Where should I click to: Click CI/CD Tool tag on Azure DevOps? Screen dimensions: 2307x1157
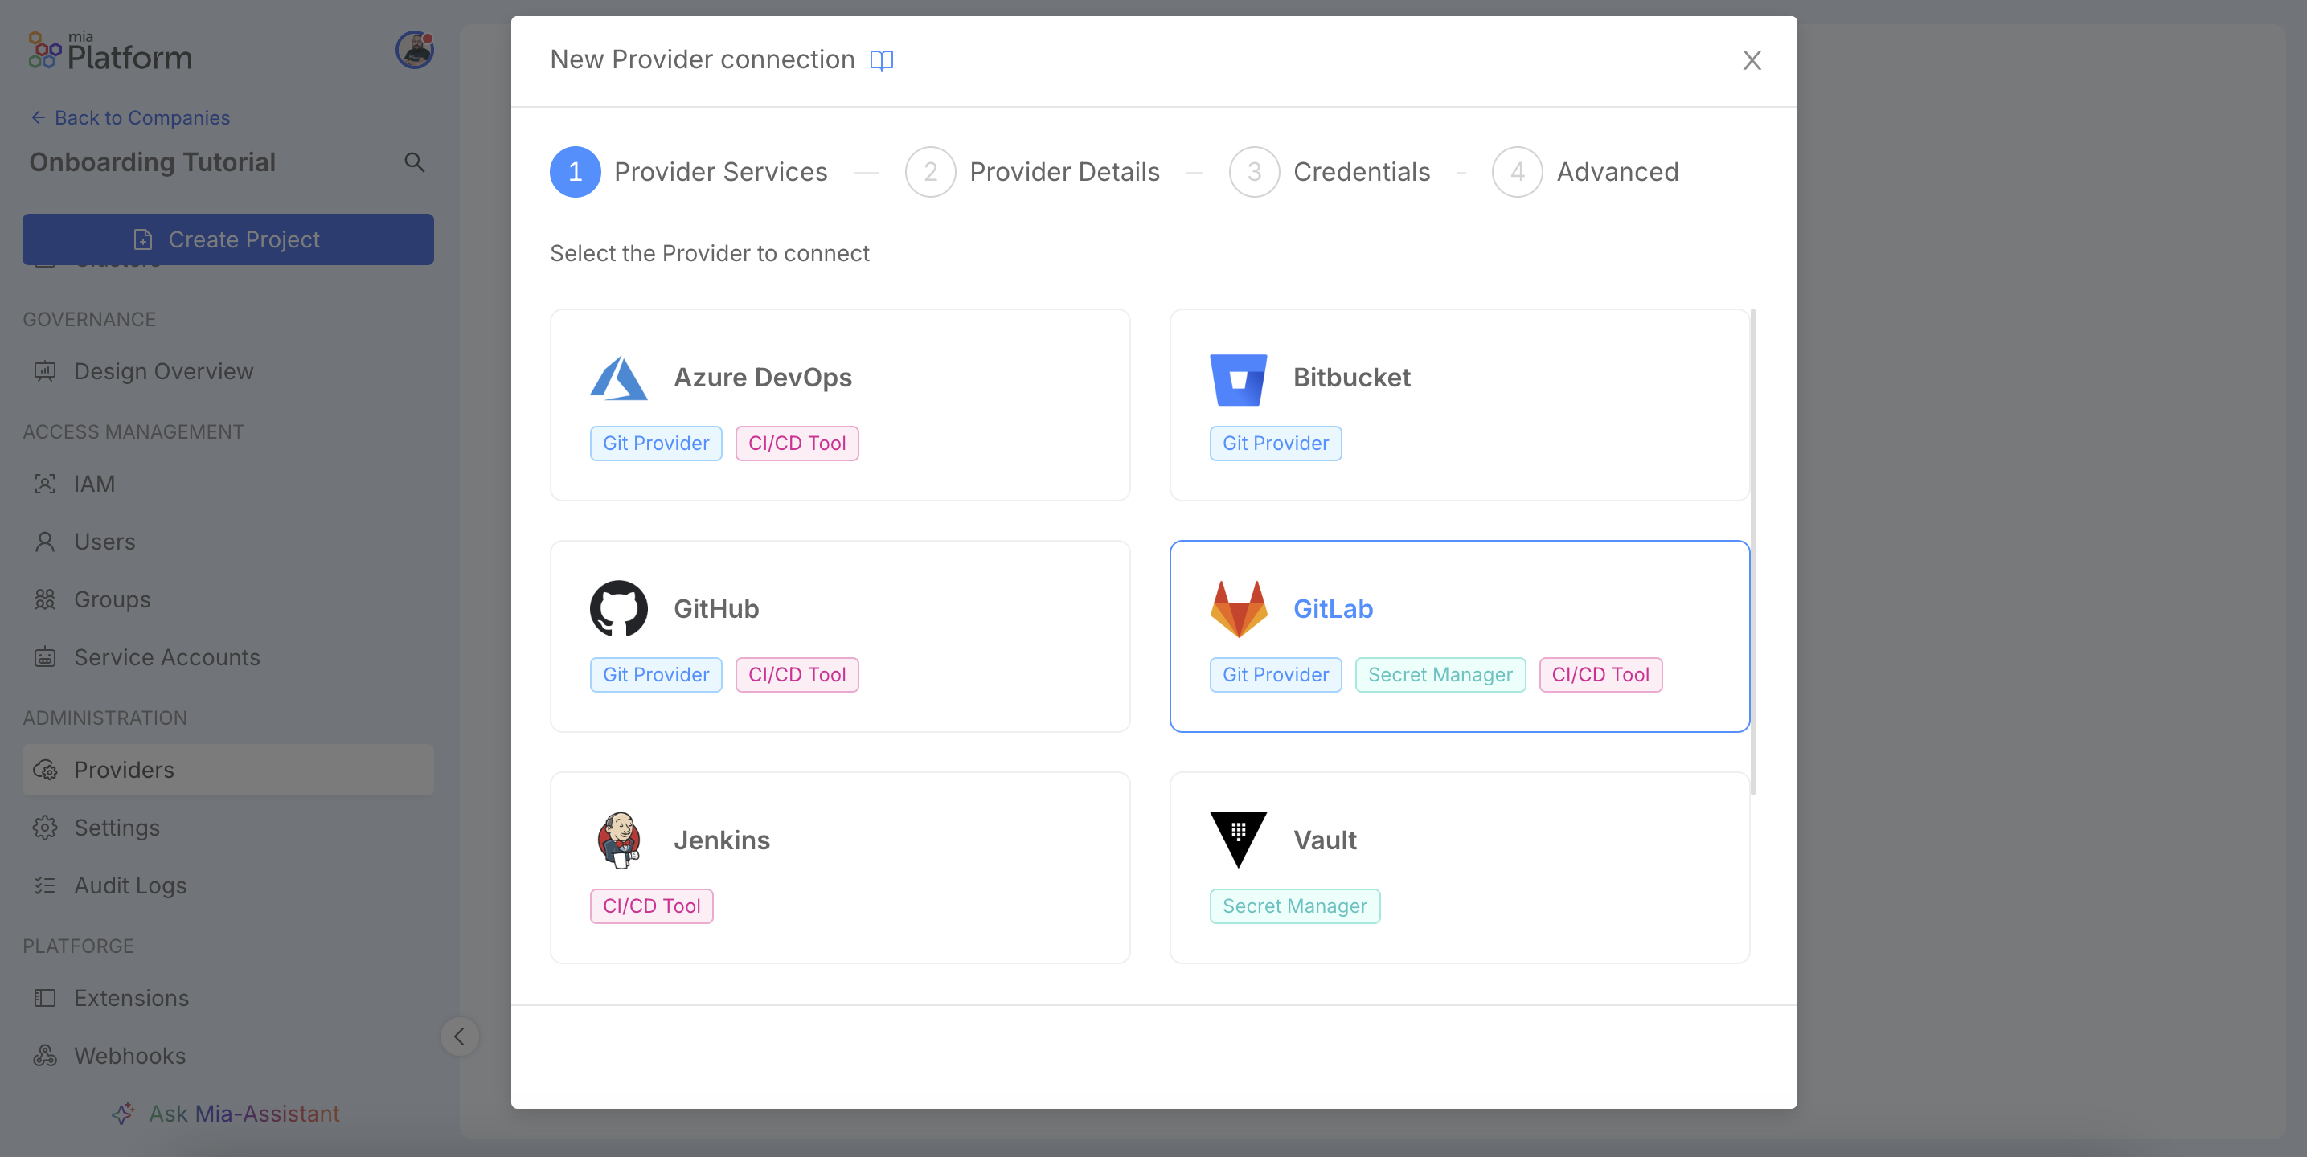point(797,444)
